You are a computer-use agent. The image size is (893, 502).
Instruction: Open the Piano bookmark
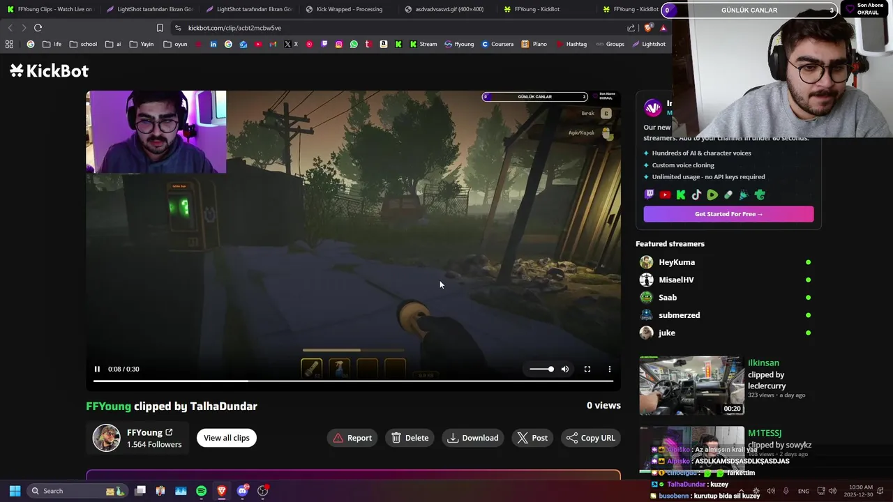coord(534,44)
